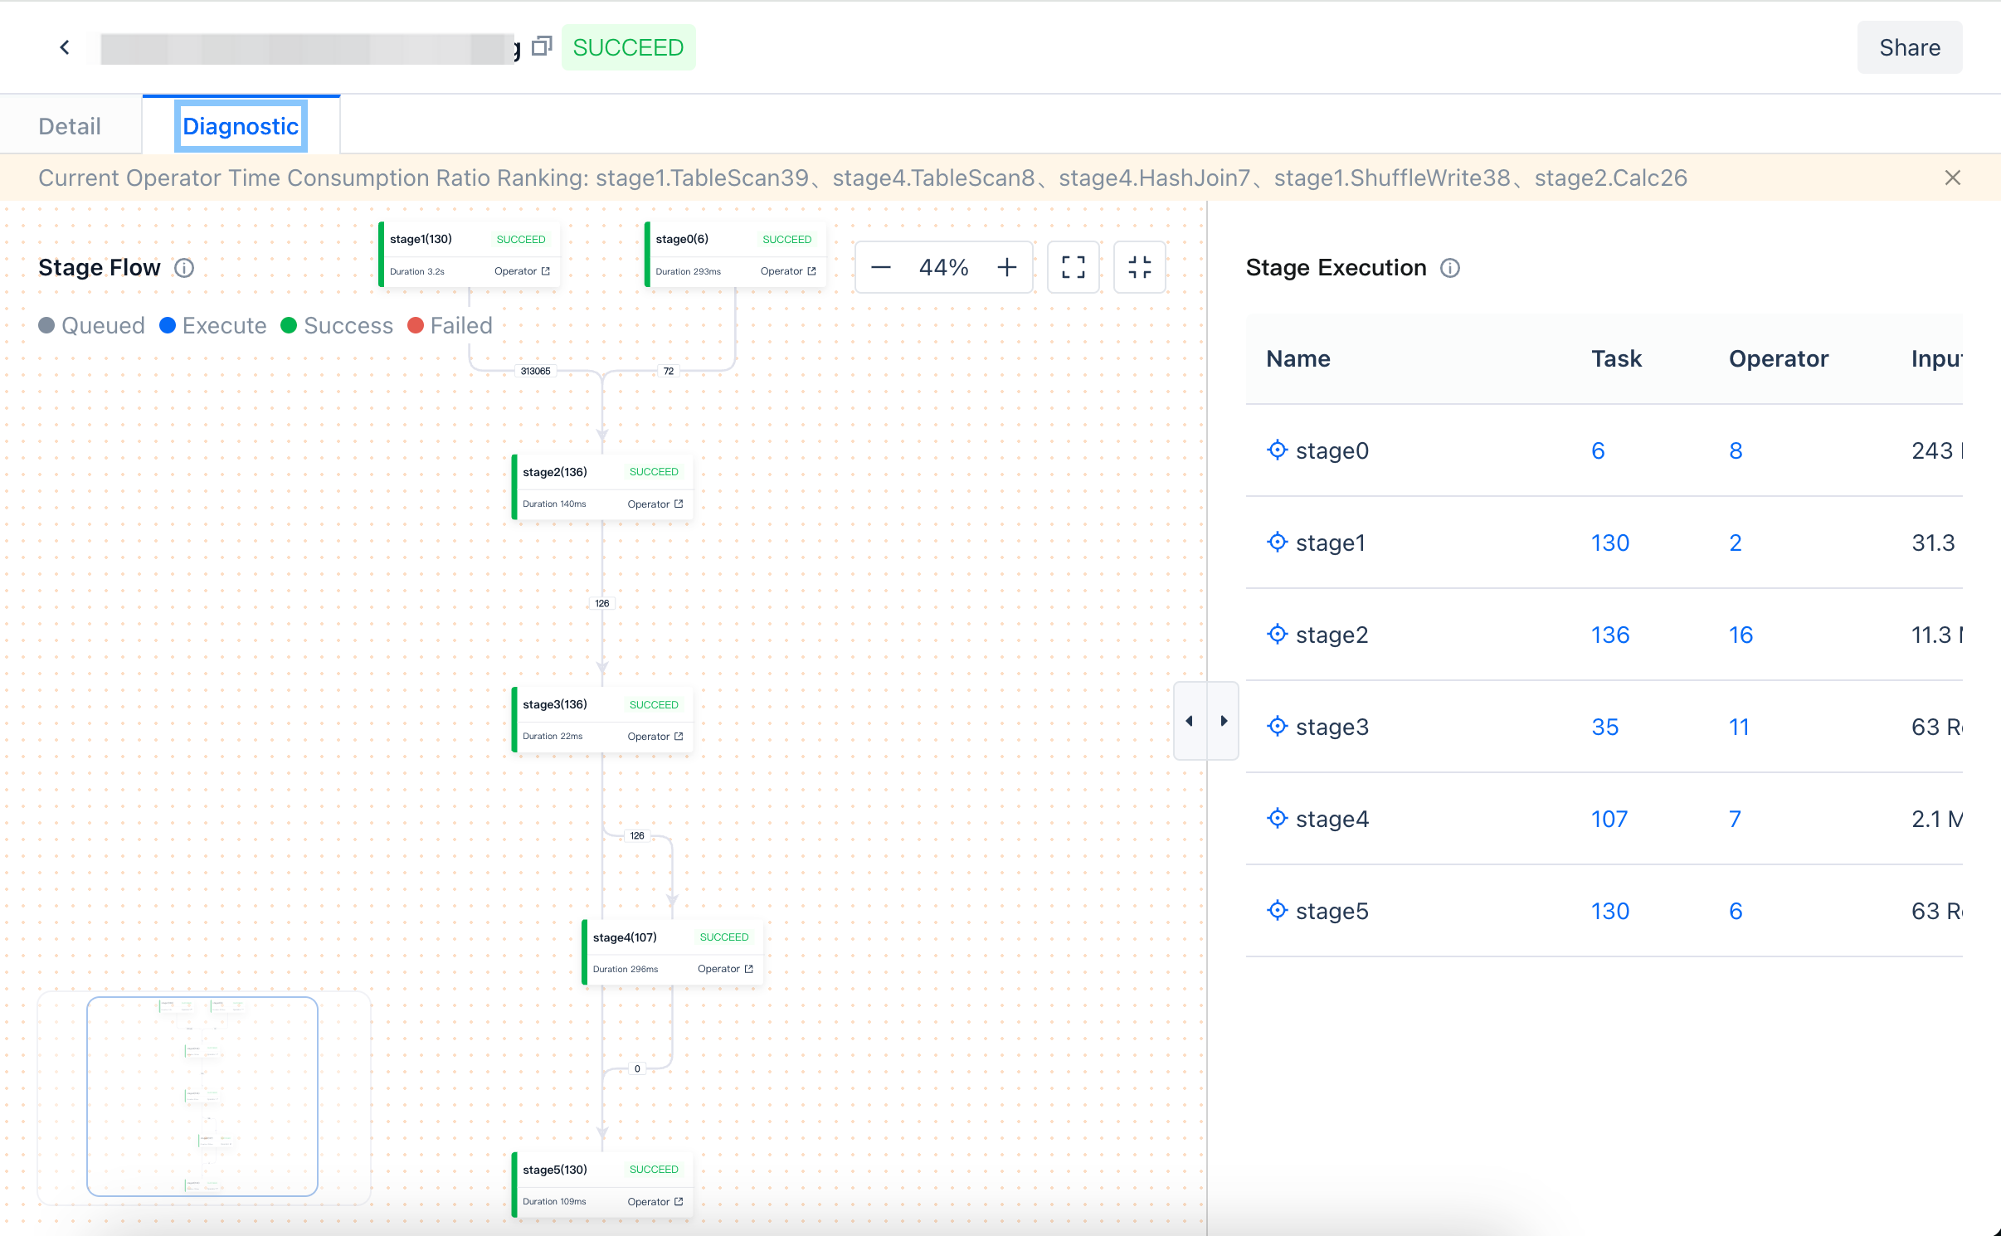Click the back arrow icon
This screenshot has width=2001, height=1236.
65,47
